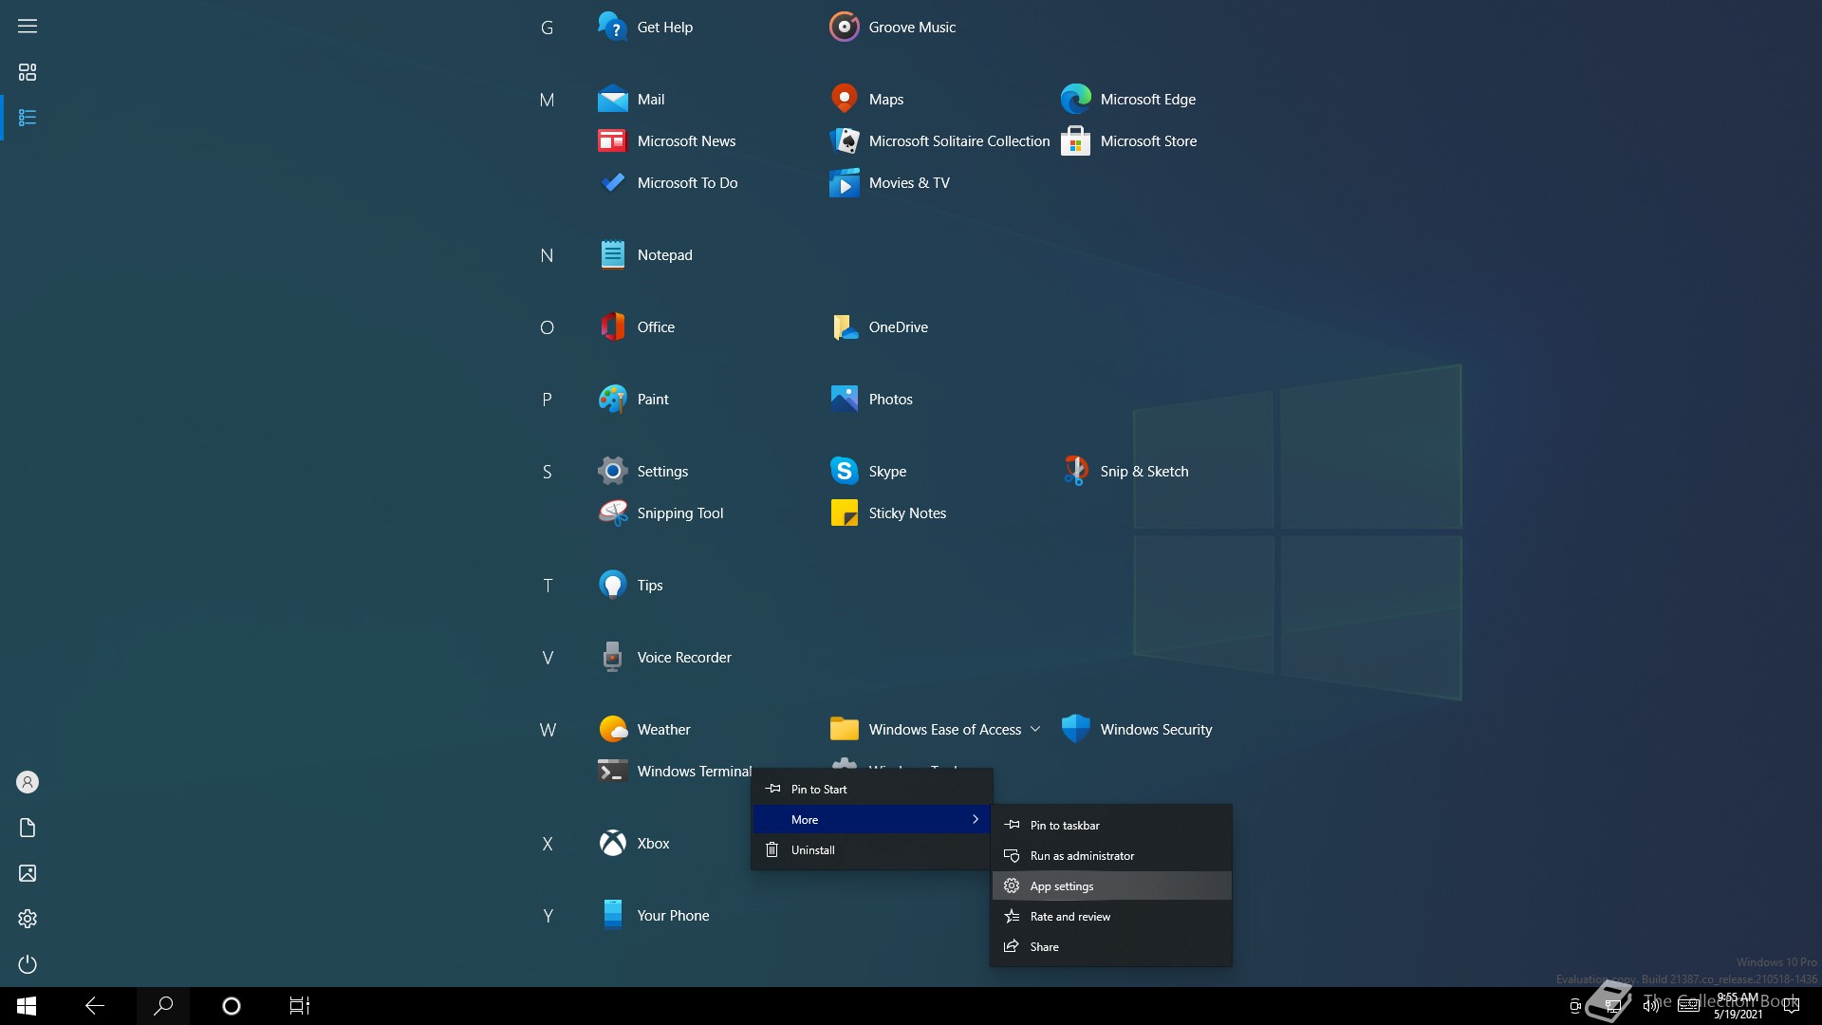Jump to letter S header
1822x1025 pixels.
coord(547,472)
